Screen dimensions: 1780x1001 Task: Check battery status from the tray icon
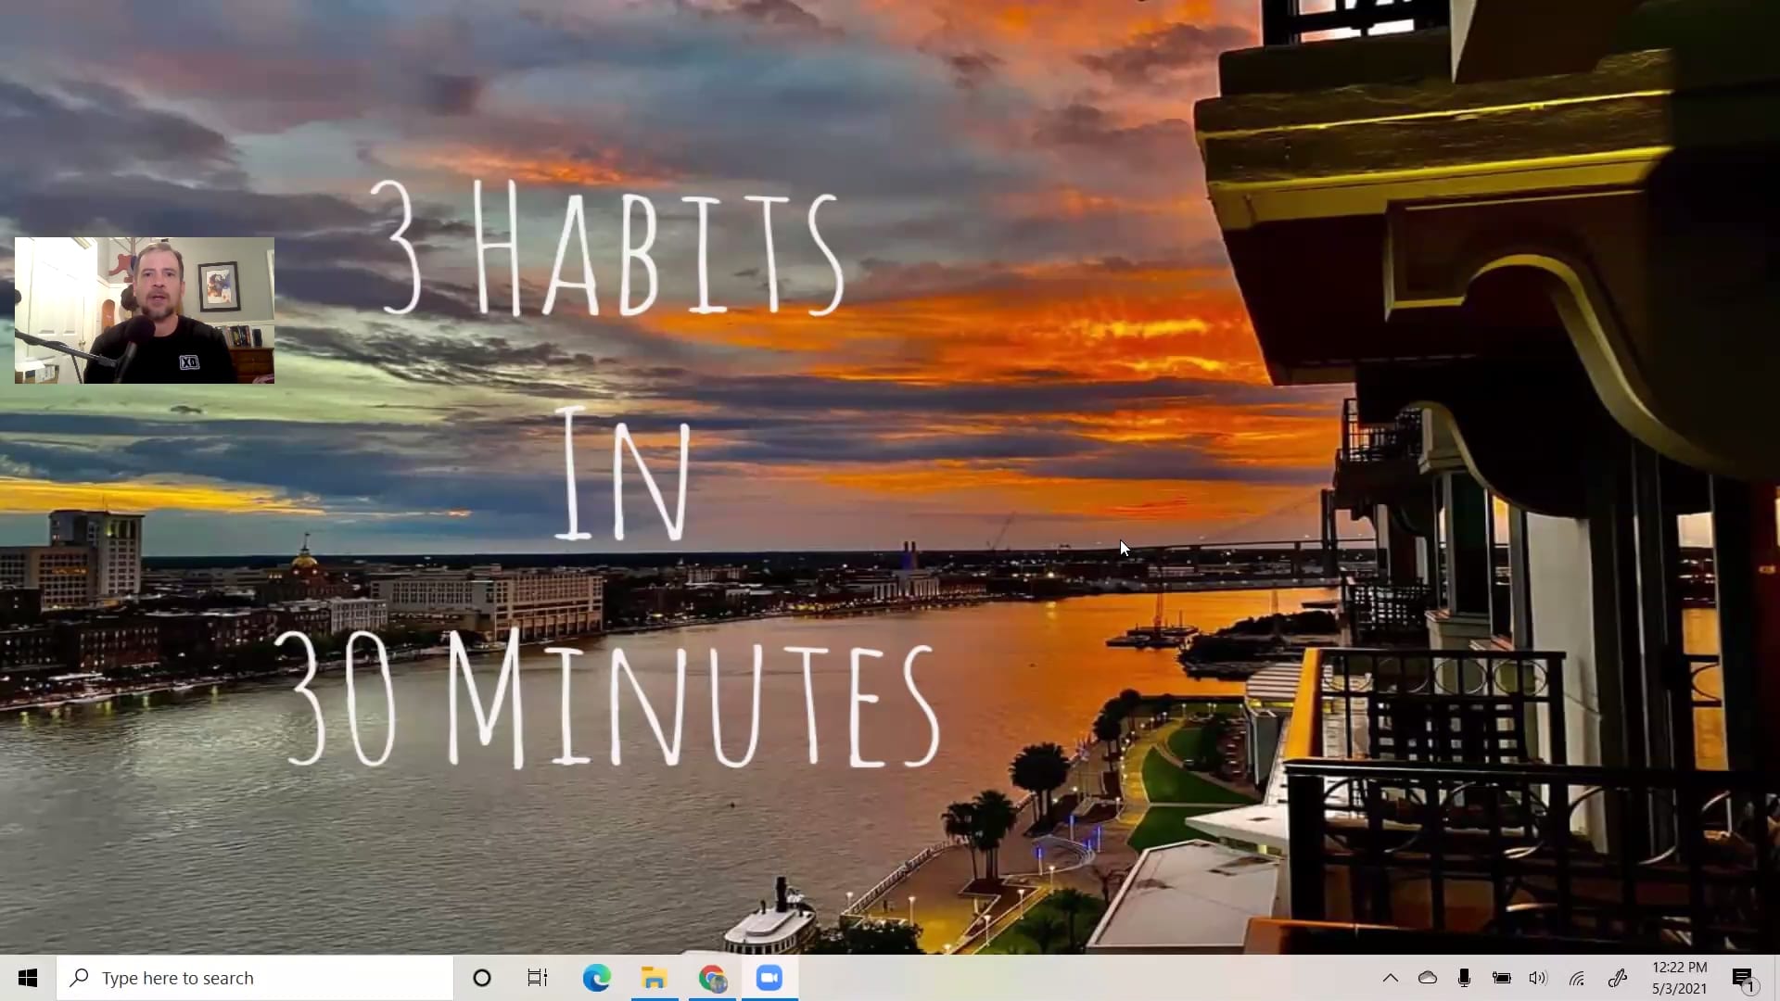pyautogui.click(x=1502, y=978)
